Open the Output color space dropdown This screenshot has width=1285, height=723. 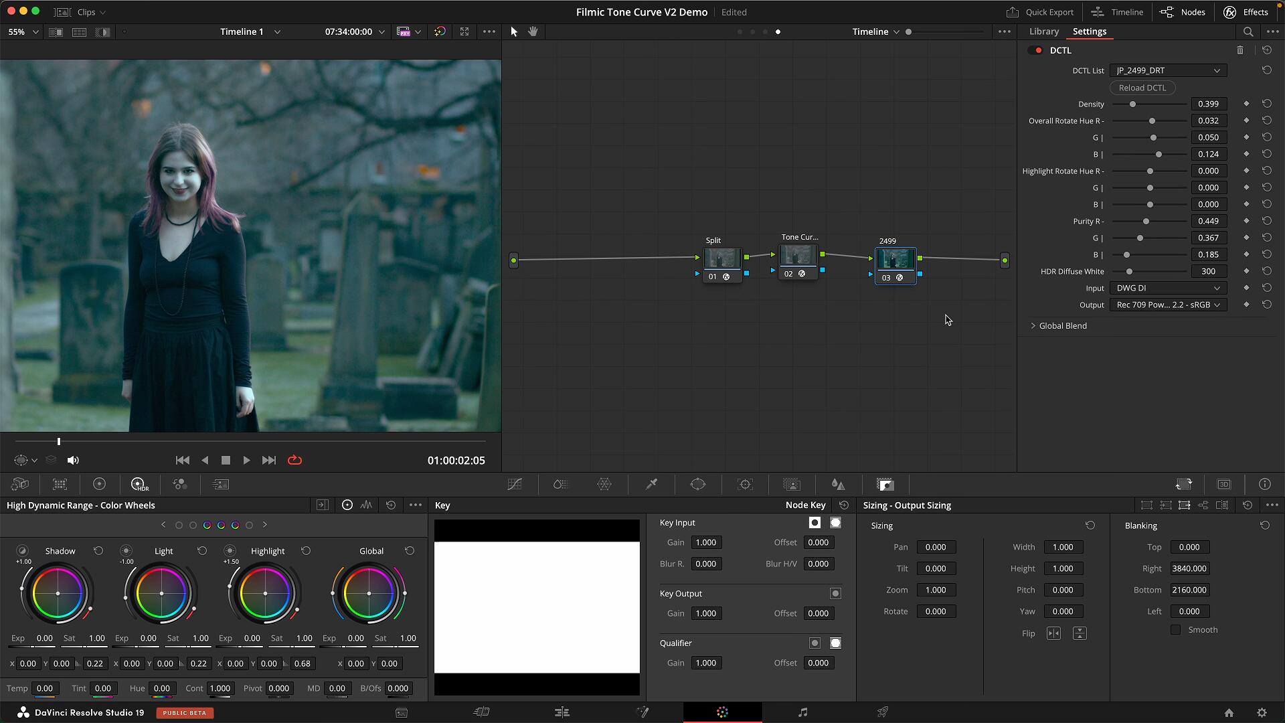pyautogui.click(x=1168, y=305)
